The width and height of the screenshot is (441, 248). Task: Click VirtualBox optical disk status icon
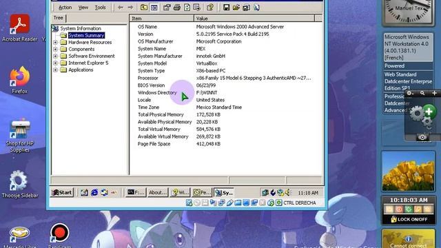[x=197, y=203]
